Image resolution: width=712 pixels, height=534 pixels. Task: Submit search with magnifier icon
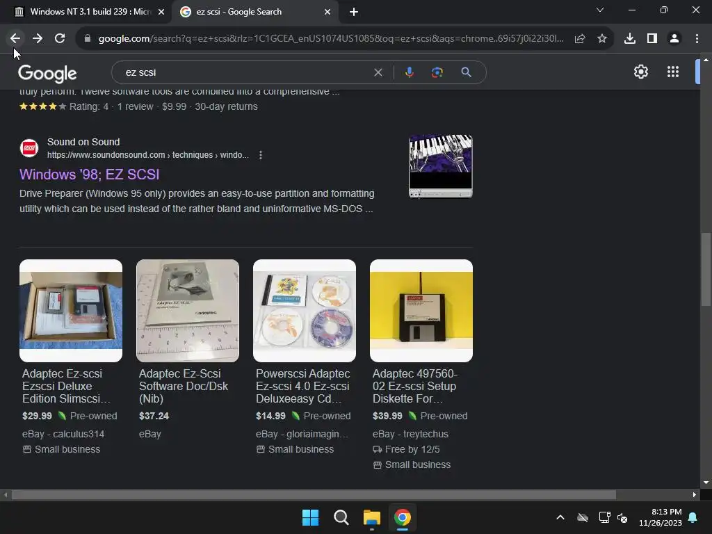[x=466, y=72]
